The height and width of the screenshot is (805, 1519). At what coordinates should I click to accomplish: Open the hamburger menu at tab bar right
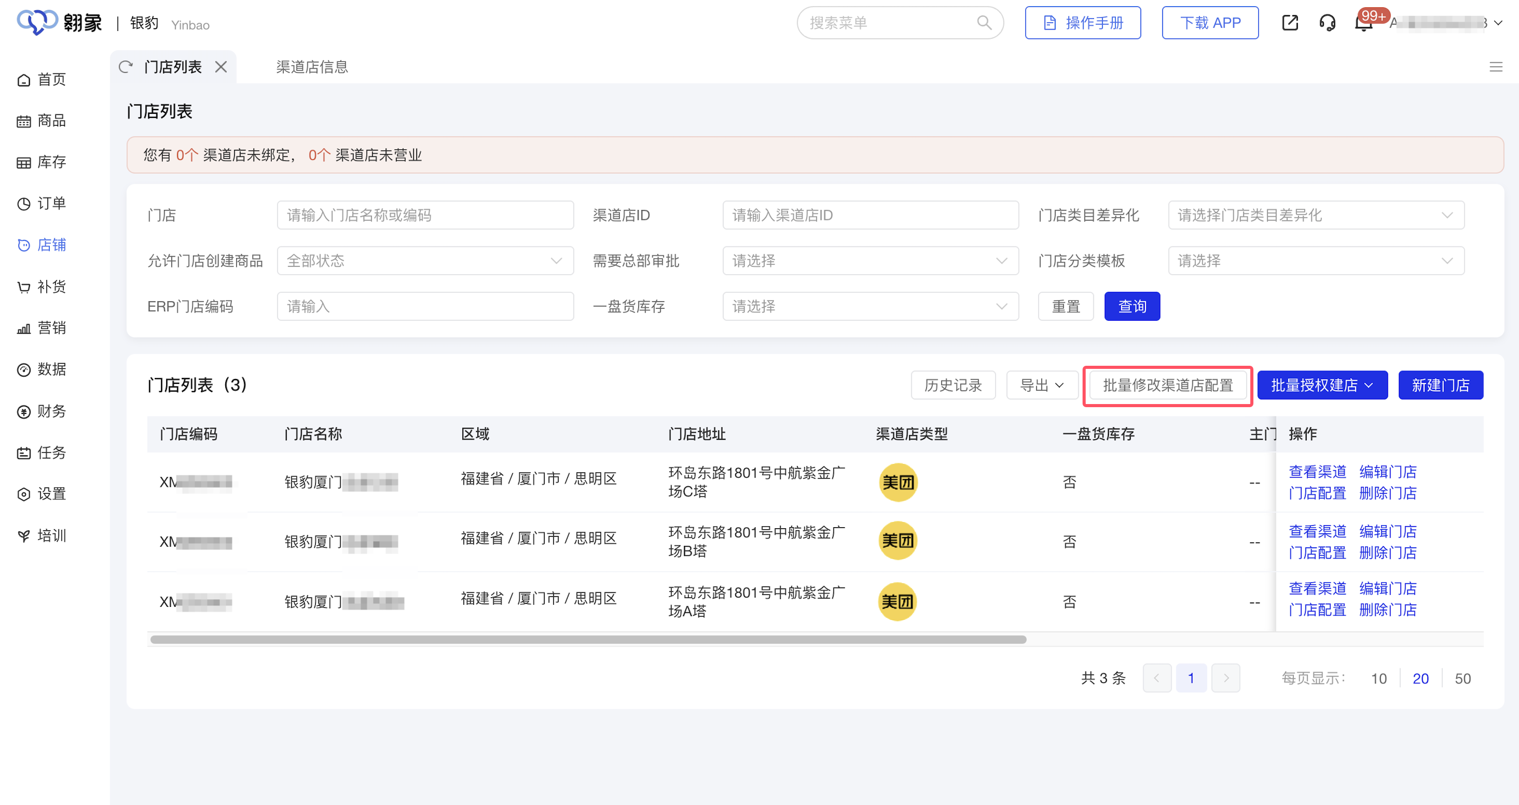click(1495, 67)
